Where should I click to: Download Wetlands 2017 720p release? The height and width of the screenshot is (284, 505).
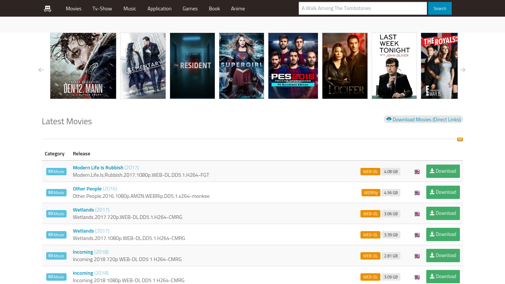click(443, 213)
